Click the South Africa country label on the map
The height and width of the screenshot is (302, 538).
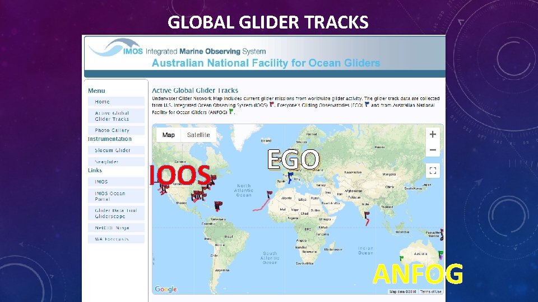click(305, 263)
